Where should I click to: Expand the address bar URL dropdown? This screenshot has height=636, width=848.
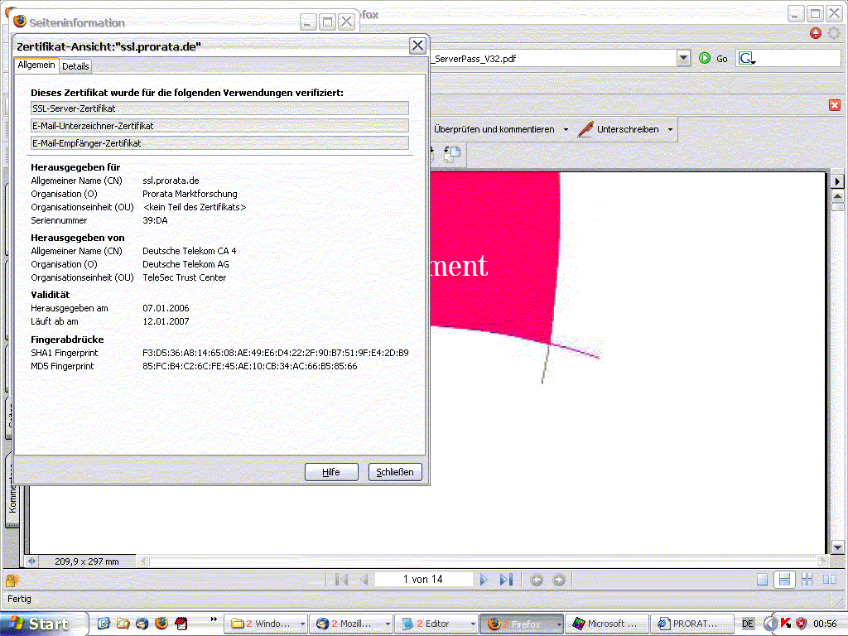pos(683,58)
